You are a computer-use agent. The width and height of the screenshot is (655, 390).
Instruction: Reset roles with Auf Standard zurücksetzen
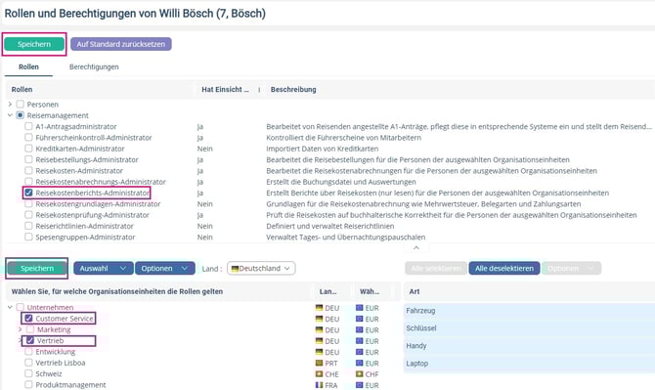[120, 44]
